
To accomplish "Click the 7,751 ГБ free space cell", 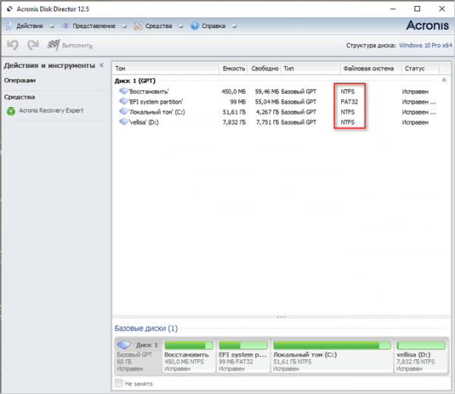I will click(x=267, y=122).
